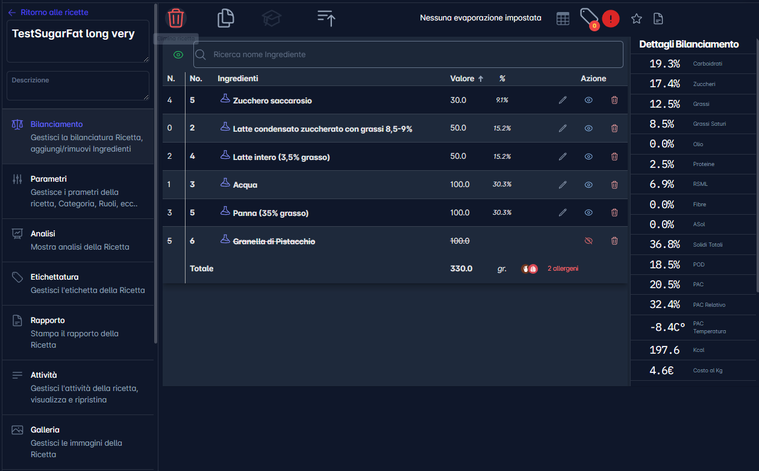Viewport: 759px width, 471px height.
Task: Click the sort ascending icon in toolbar
Action: [326, 18]
